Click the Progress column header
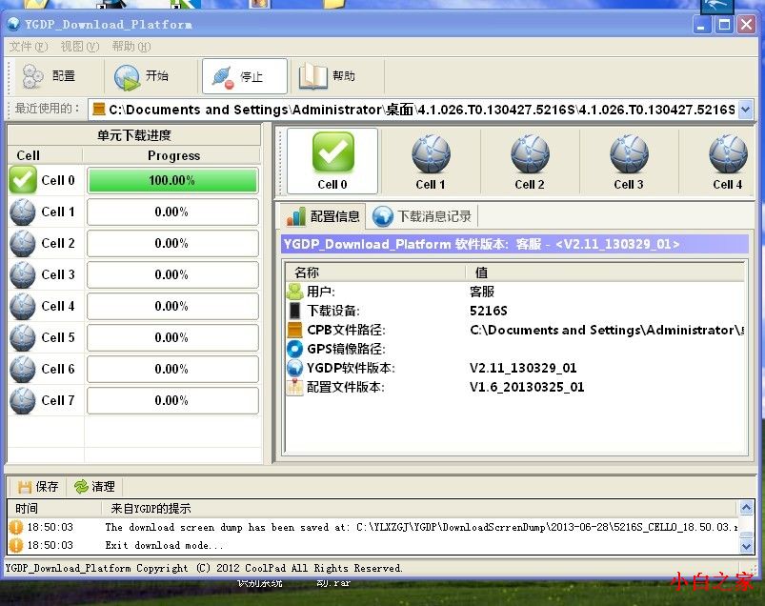 [x=172, y=155]
